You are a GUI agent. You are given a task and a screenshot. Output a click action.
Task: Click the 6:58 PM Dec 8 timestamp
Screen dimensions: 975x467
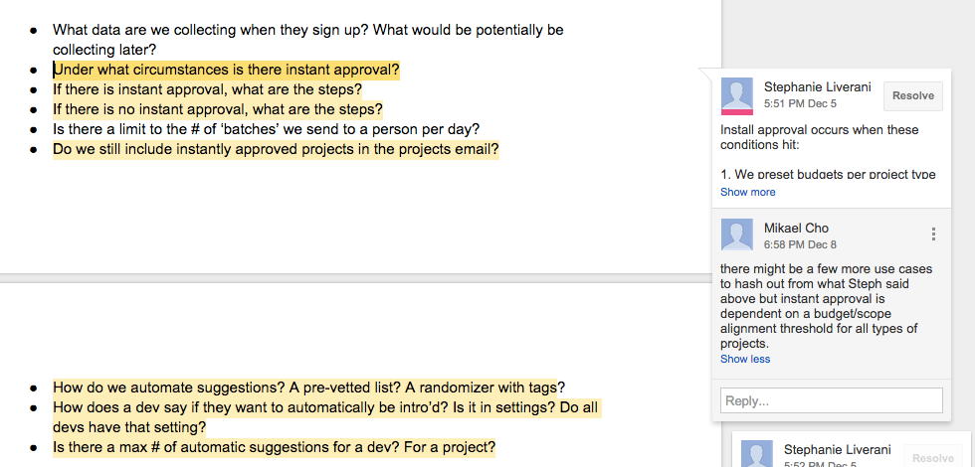pyautogui.click(x=800, y=244)
